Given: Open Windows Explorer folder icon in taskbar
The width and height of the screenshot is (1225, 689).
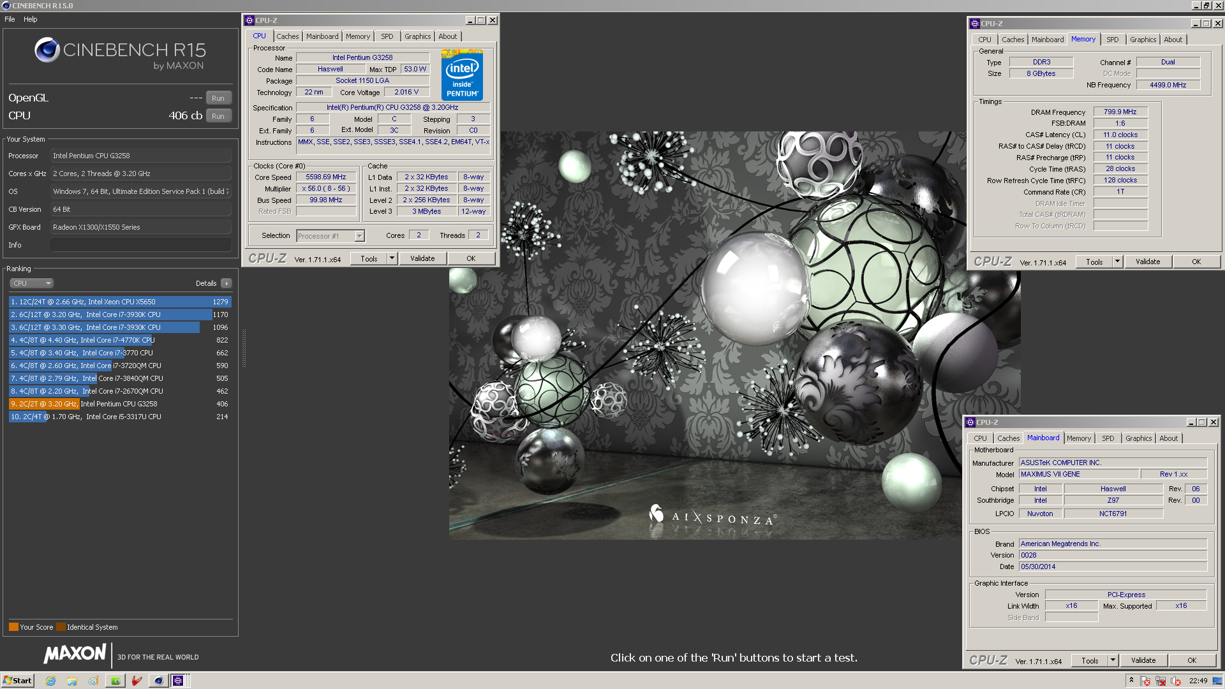Looking at the screenshot, I should click(x=72, y=681).
